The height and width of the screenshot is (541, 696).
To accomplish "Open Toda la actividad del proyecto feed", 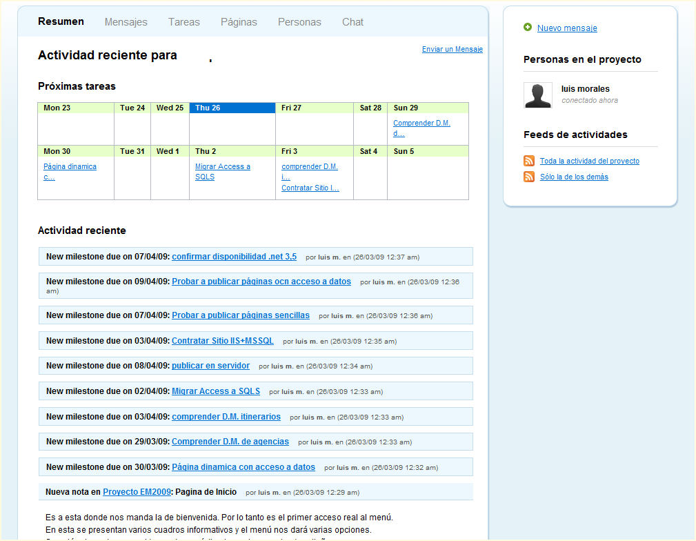I will pos(589,161).
